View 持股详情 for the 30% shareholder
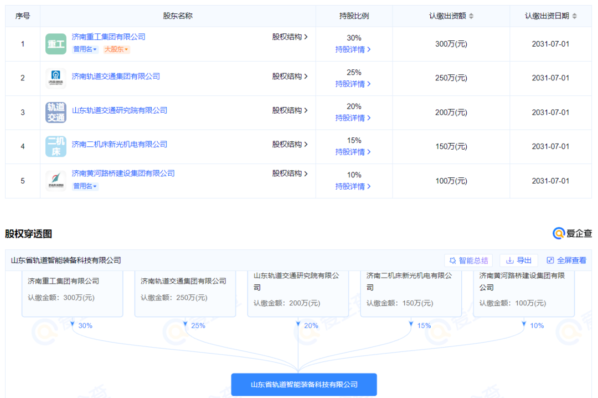Image resolution: width=598 pixels, height=398 pixels. point(353,49)
